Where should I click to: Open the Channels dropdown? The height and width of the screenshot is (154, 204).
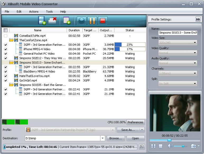178,73
